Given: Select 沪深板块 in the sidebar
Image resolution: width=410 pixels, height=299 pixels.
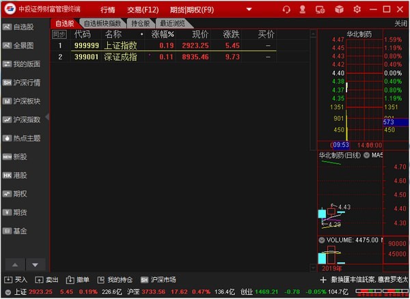Looking at the screenshot, I should pos(21,101).
